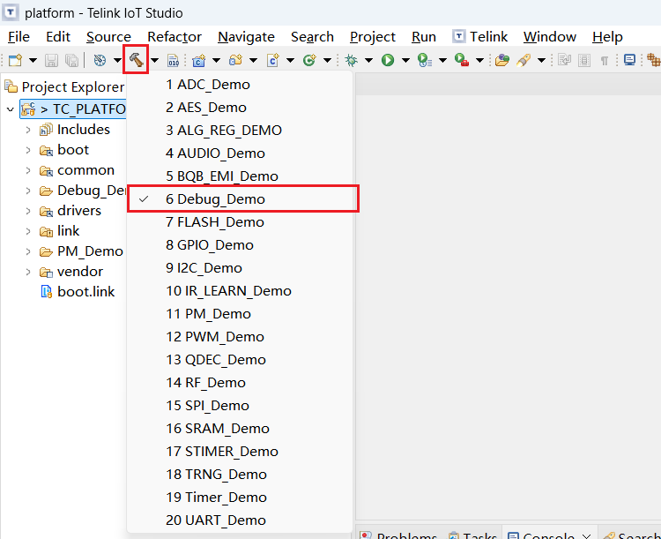Open the Run button dropdown arrow

point(405,60)
